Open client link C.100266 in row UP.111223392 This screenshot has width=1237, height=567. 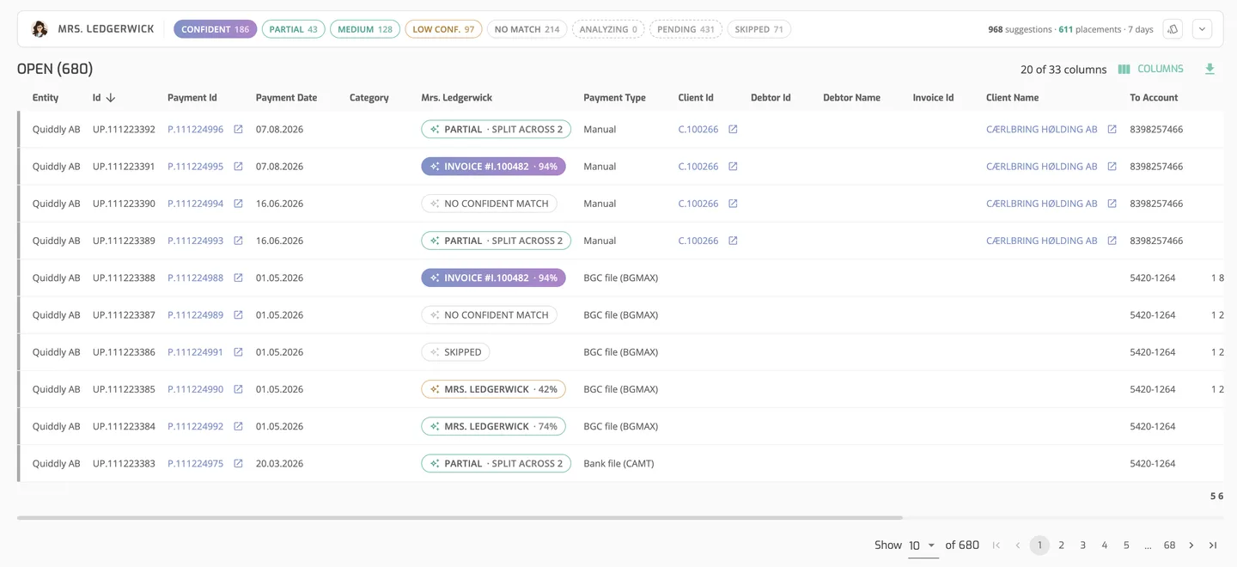(x=698, y=130)
